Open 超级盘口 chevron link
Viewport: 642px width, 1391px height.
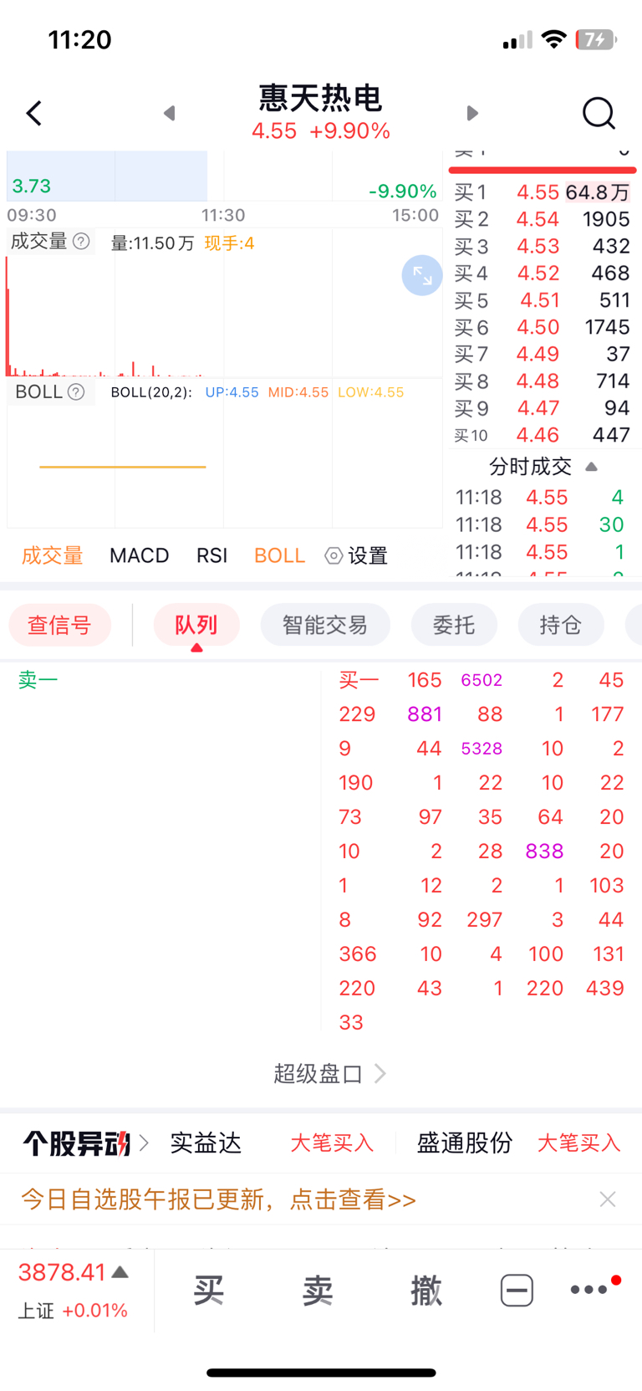click(330, 1073)
